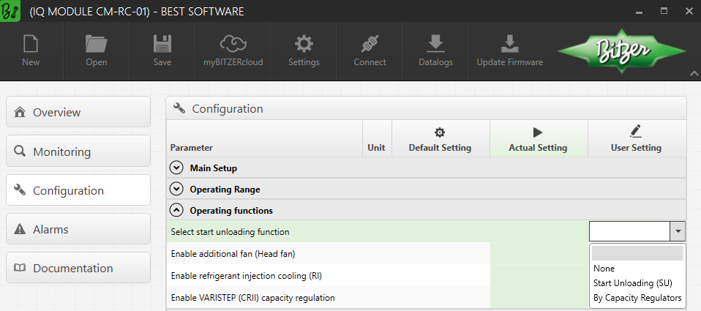
Task: Click the start unloading dropdown arrow
Action: click(679, 232)
